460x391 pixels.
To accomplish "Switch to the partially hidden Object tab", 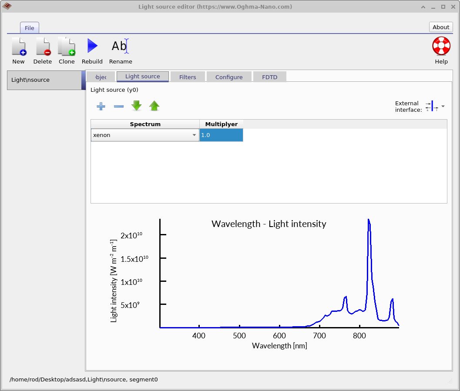I will 101,77.
